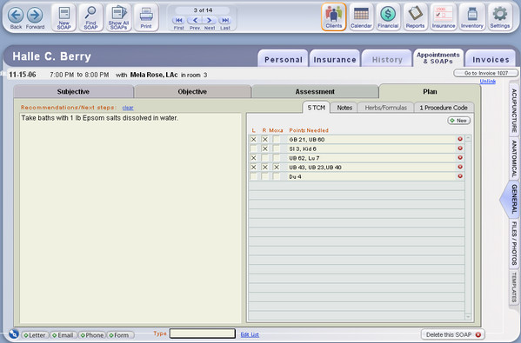The height and width of the screenshot is (343, 521).
Task: Open the Settings gear
Action: coord(500,16)
